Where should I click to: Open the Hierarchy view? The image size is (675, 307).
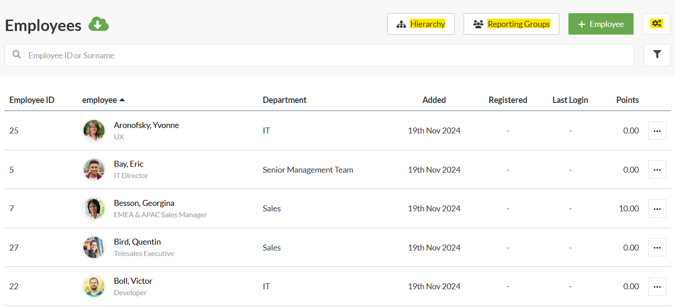click(x=420, y=24)
